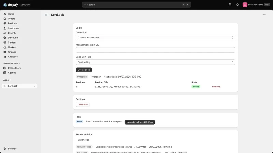This screenshot has width=273, height=153.
Task: Click the Create Lock button
Action: (84, 70)
